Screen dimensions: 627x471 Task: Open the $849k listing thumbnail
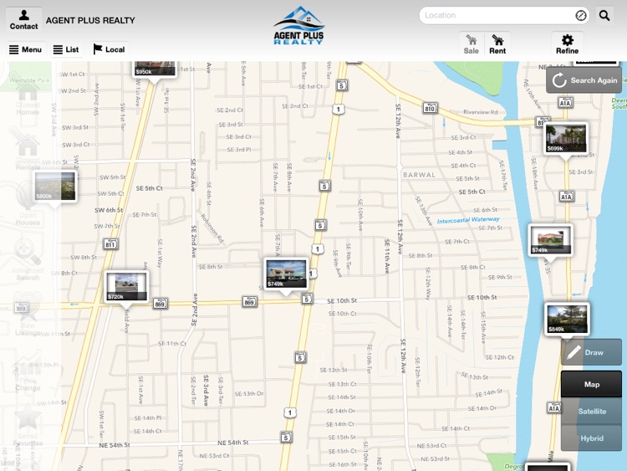pos(567,320)
